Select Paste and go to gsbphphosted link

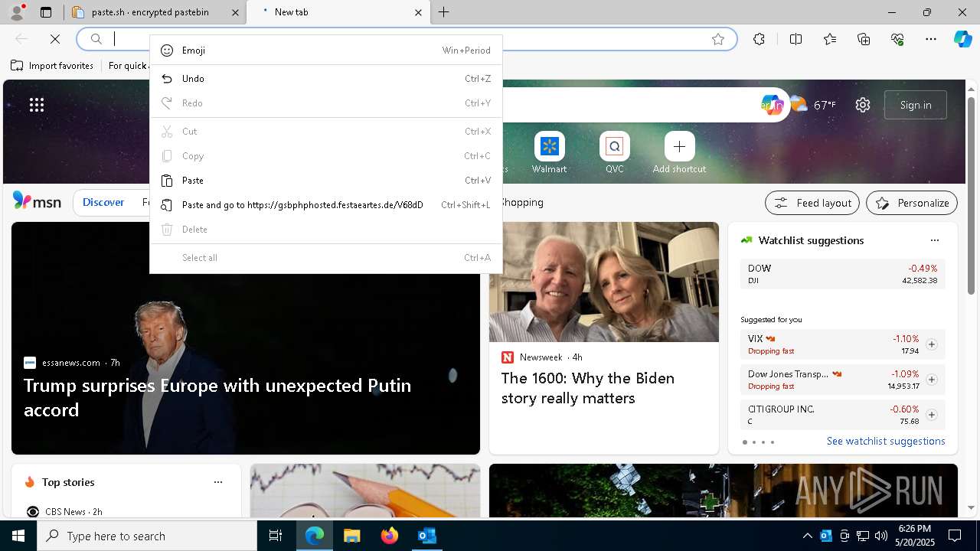click(x=325, y=205)
